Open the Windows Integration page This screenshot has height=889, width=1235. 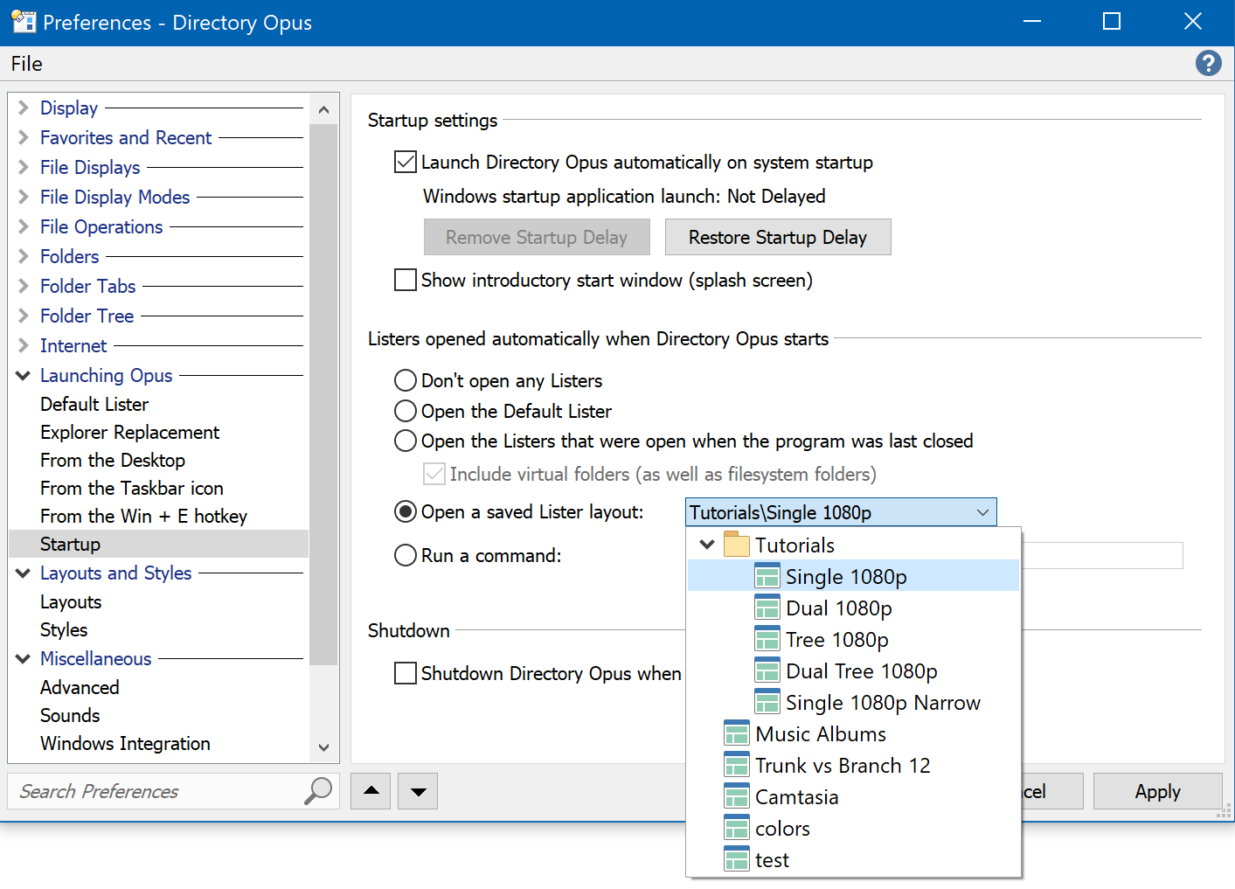pos(125,743)
